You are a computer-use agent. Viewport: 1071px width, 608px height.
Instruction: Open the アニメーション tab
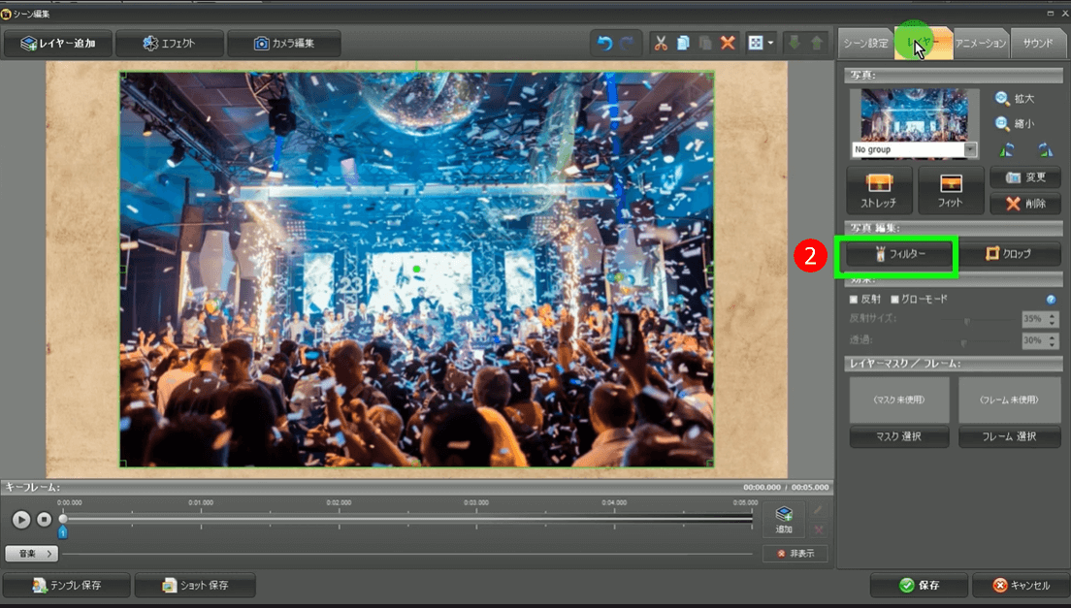tap(981, 44)
